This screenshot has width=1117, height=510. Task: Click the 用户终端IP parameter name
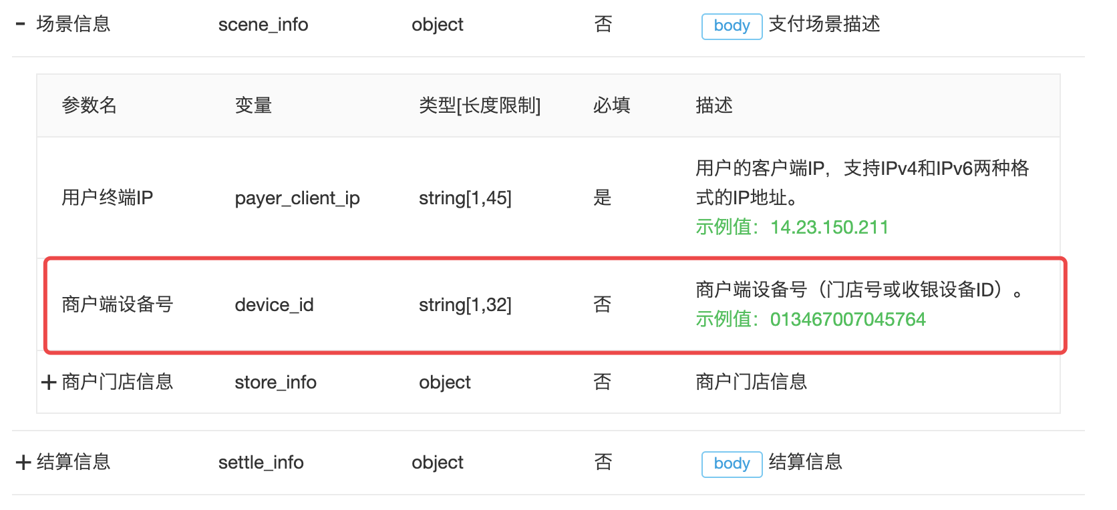108,198
